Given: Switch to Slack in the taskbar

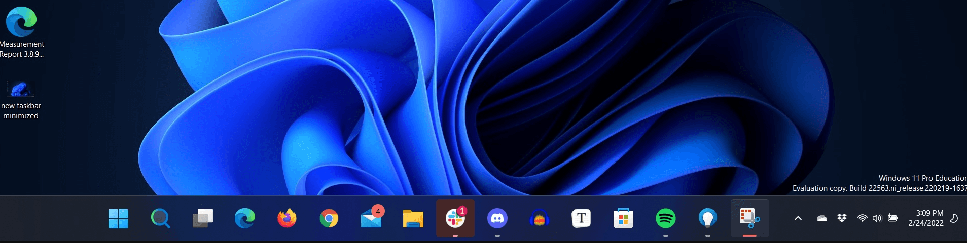Looking at the screenshot, I should tap(455, 218).
